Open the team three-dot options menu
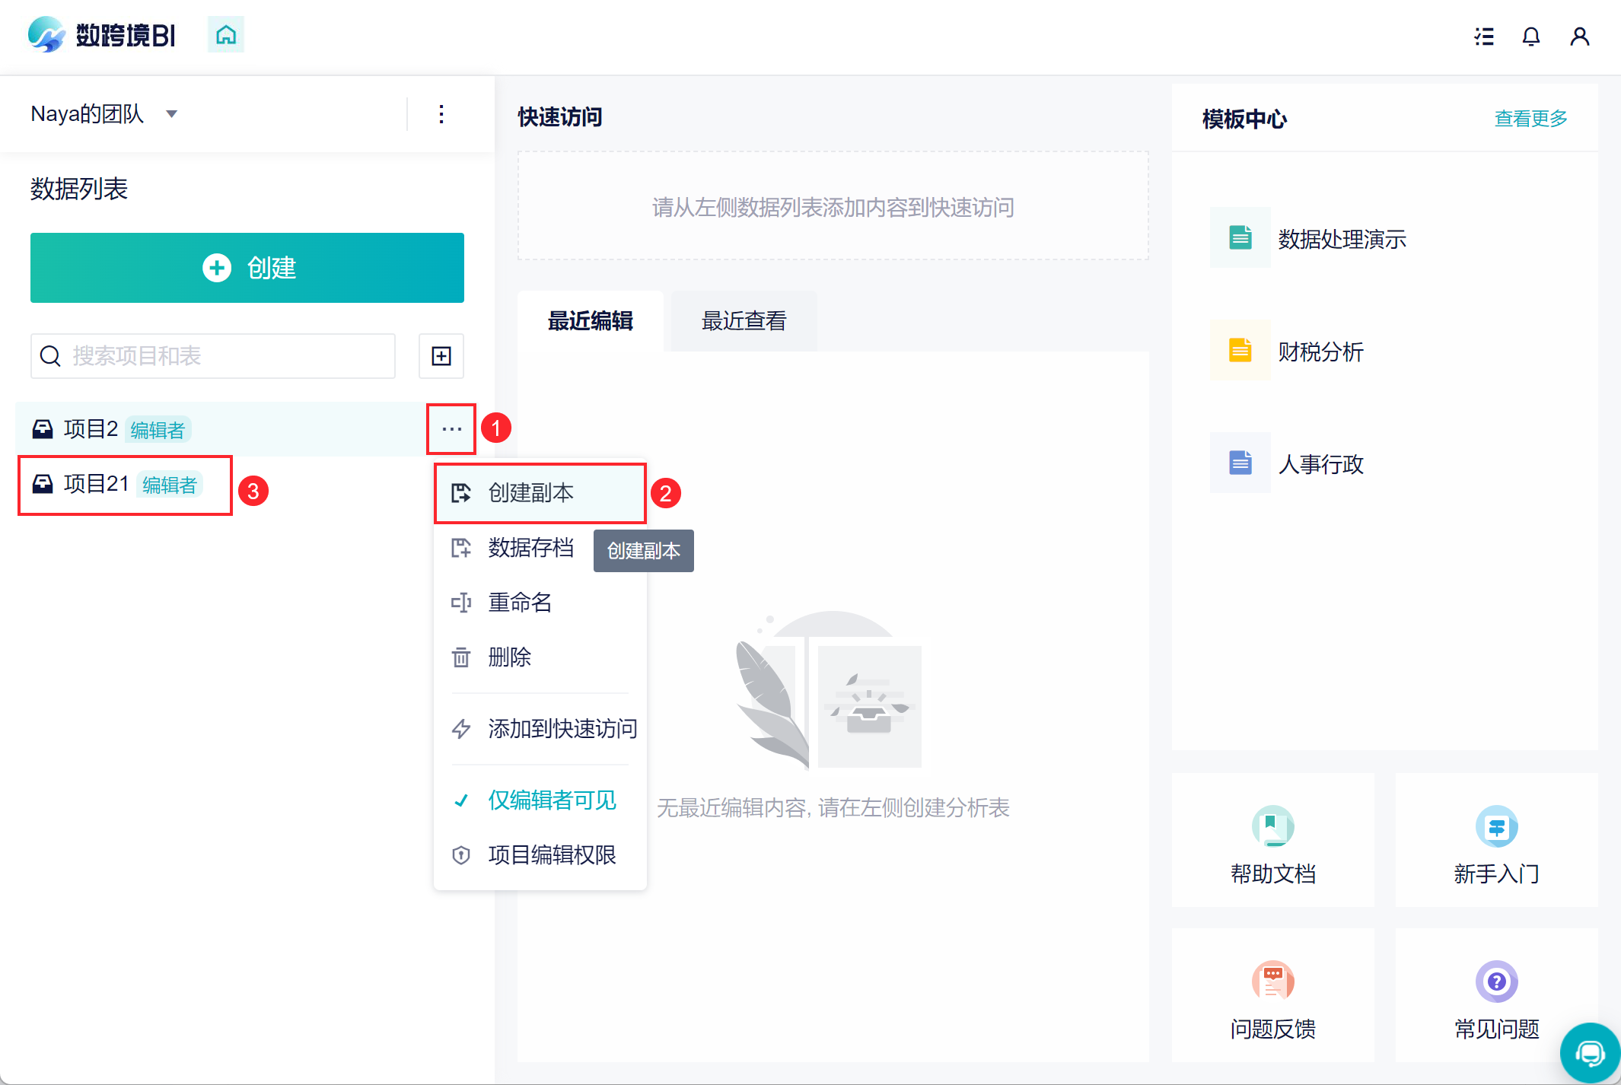The image size is (1621, 1085). [x=441, y=114]
